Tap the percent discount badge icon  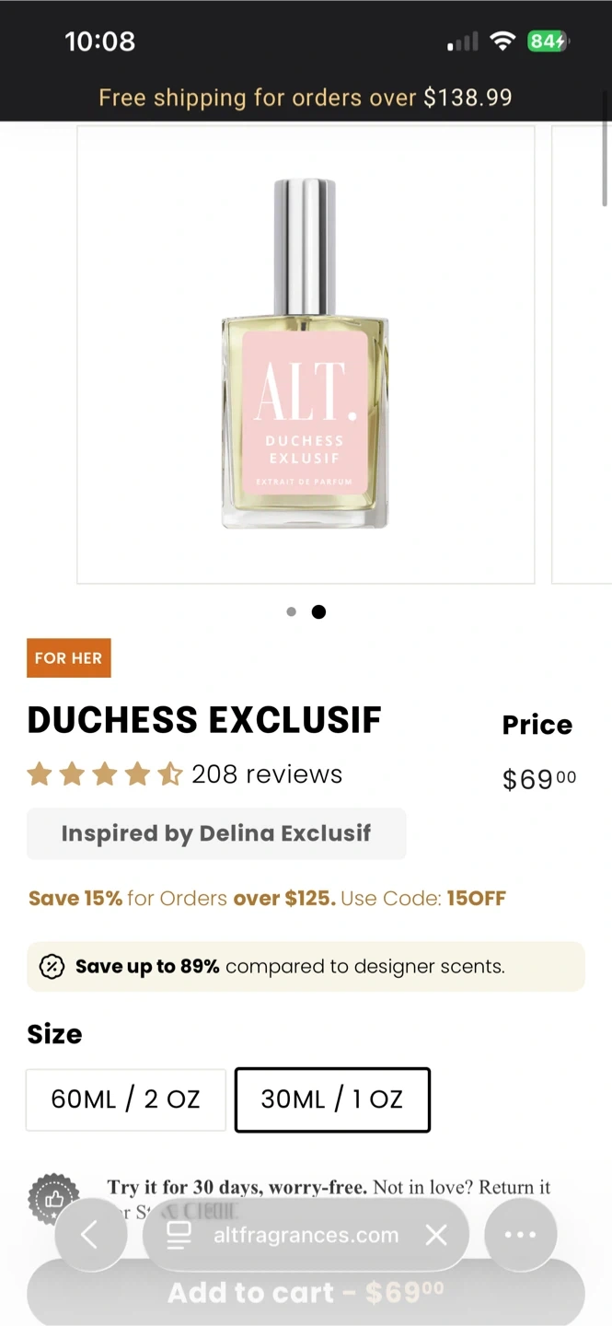[52, 967]
